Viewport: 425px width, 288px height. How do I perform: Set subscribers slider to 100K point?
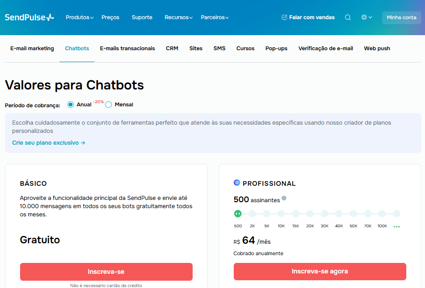[x=382, y=214]
